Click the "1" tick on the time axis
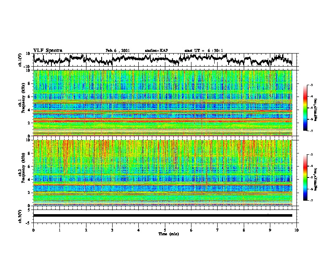Viewport: 334px width, 258px height. tap(59, 230)
